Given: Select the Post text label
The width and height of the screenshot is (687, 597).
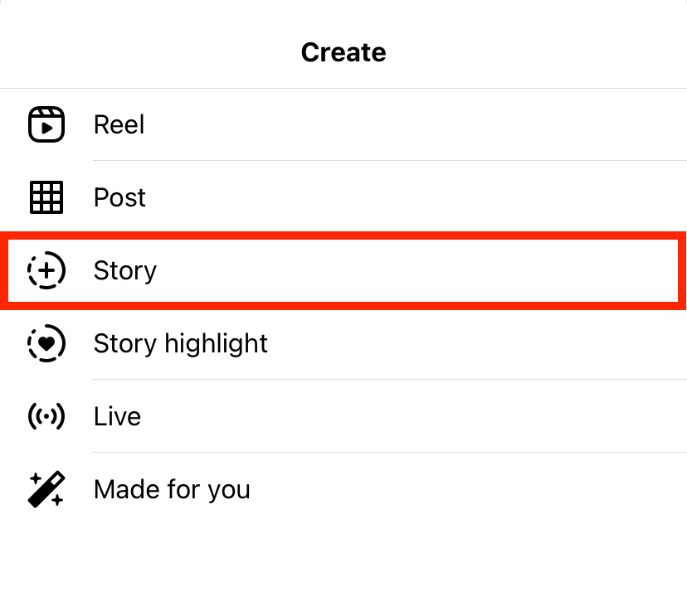Looking at the screenshot, I should click(119, 197).
